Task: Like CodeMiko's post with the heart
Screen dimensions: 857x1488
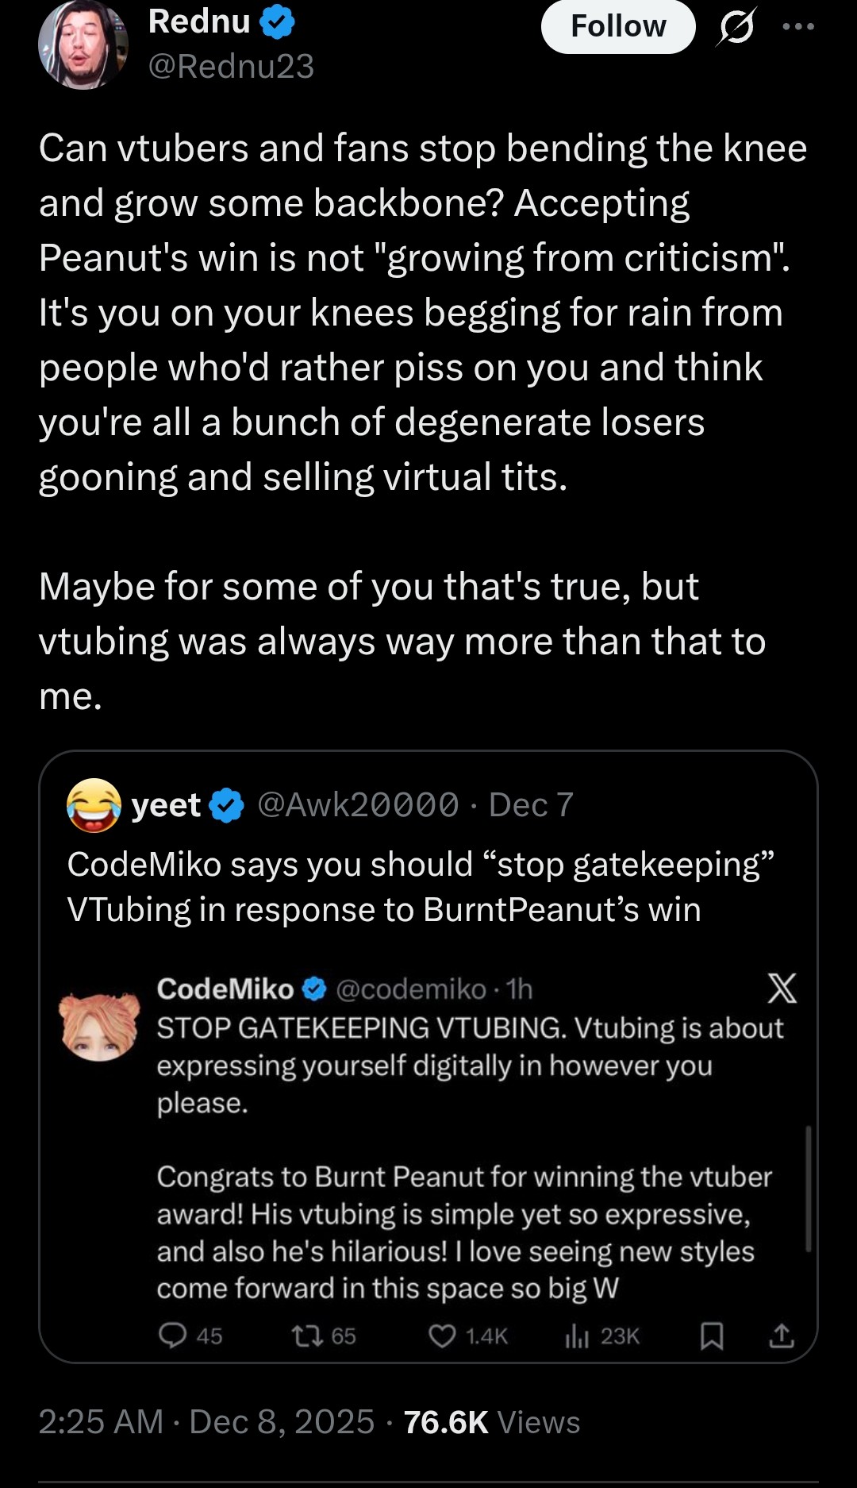Action: [x=442, y=1336]
